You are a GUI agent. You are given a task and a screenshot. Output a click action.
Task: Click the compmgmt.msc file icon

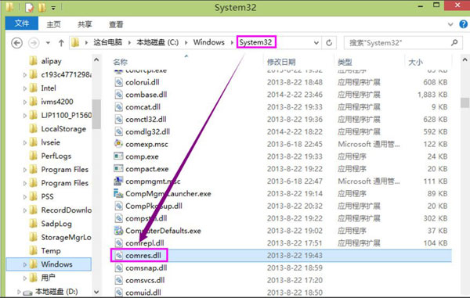pos(118,181)
